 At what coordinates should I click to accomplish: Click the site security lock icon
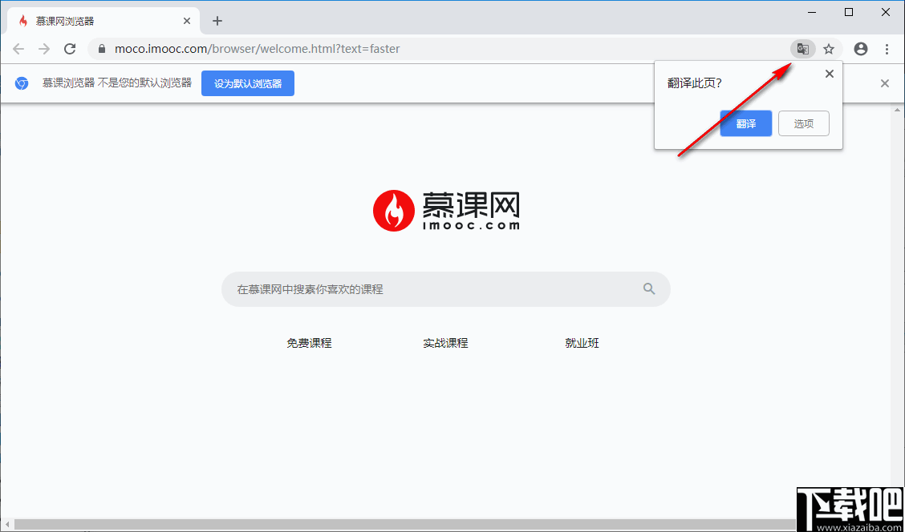click(101, 48)
